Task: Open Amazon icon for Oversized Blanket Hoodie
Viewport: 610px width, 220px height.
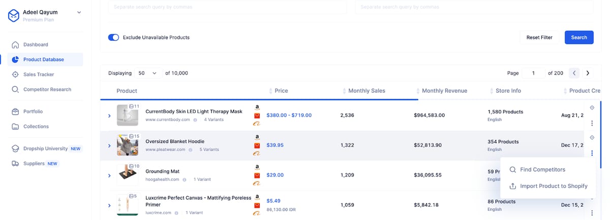Action: pyautogui.click(x=257, y=137)
